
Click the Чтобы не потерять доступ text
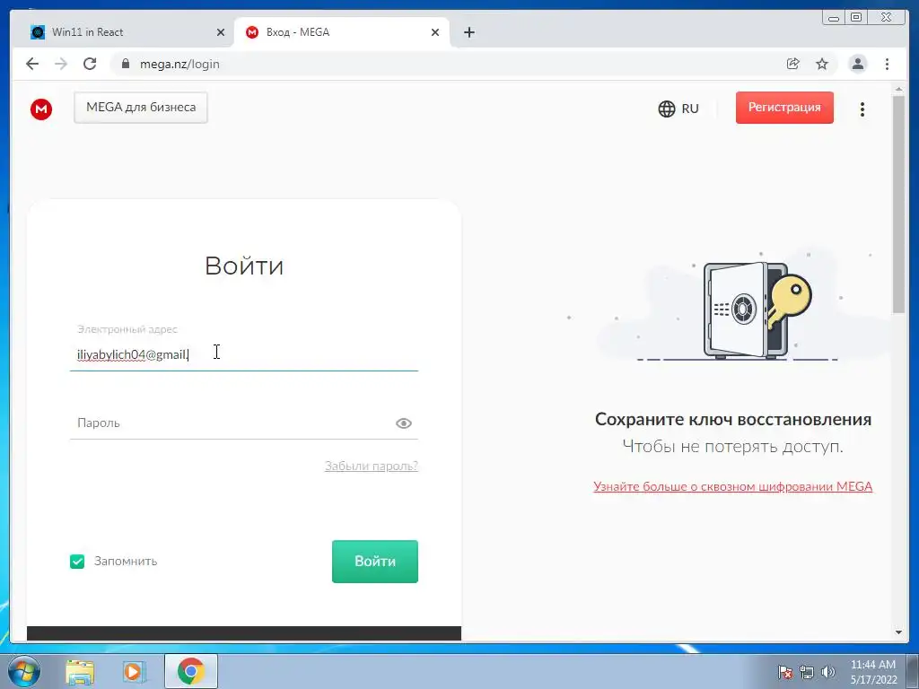coord(732,447)
